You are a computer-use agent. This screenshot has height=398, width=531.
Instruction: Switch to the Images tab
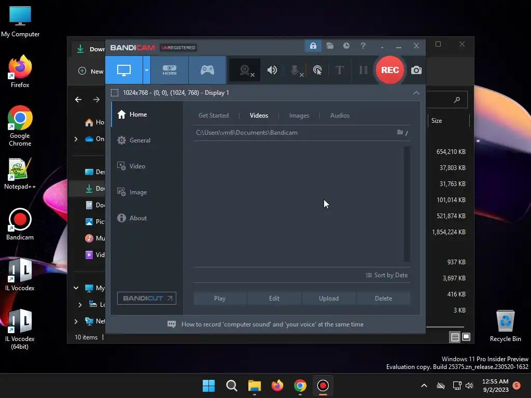pyautogui.click(x=299, y=116)
